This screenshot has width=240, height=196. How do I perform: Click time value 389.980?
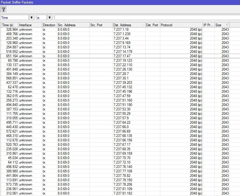click(12, 171)
